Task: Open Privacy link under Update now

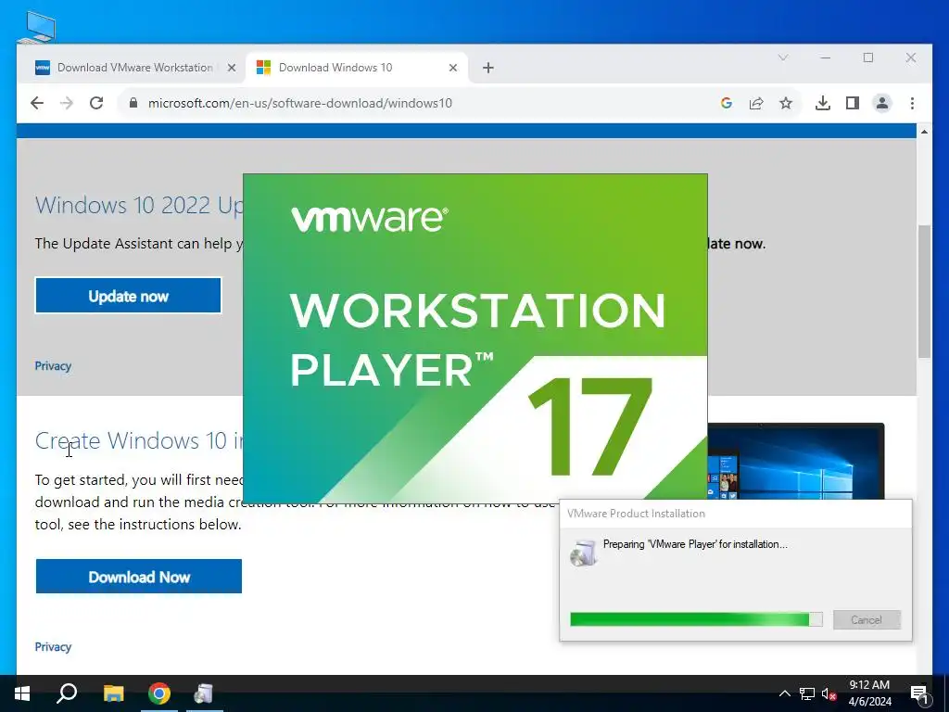Action: click(x=53, y=365)
